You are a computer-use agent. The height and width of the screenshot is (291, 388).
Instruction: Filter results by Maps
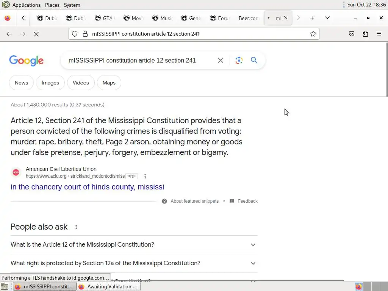click(109, 83)
